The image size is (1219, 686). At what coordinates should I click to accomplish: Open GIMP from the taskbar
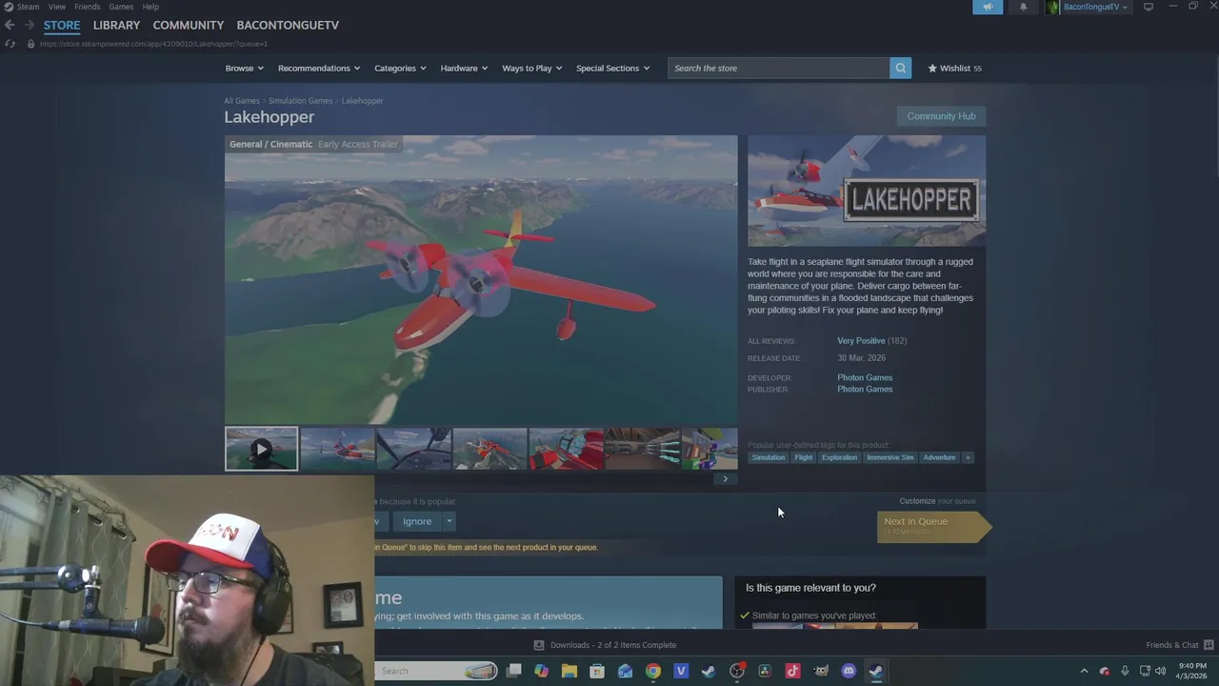point(821,671)
